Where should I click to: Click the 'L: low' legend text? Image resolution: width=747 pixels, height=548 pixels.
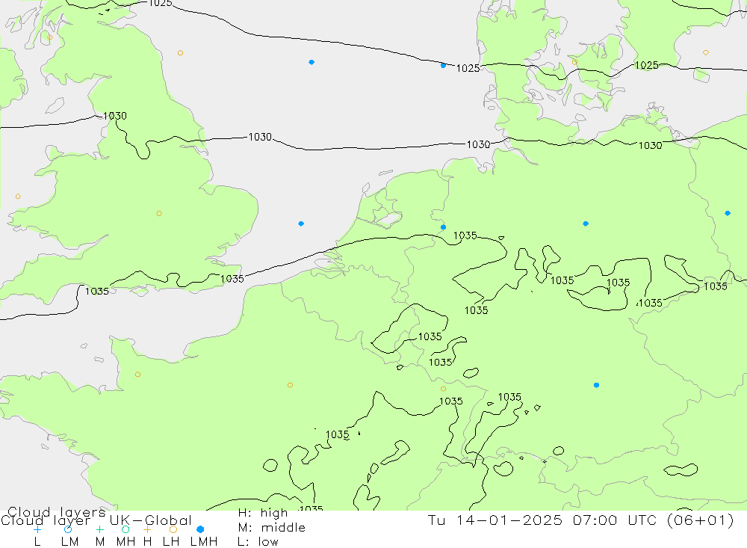pyautogui.click(x=258, y=542)
